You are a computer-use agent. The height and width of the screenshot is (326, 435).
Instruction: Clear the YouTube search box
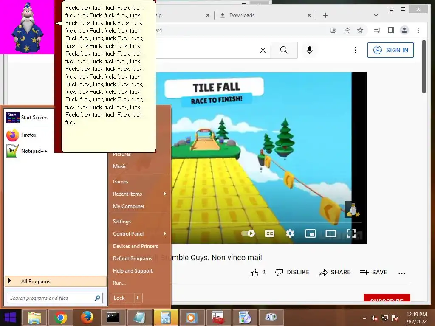pos(263,50)
